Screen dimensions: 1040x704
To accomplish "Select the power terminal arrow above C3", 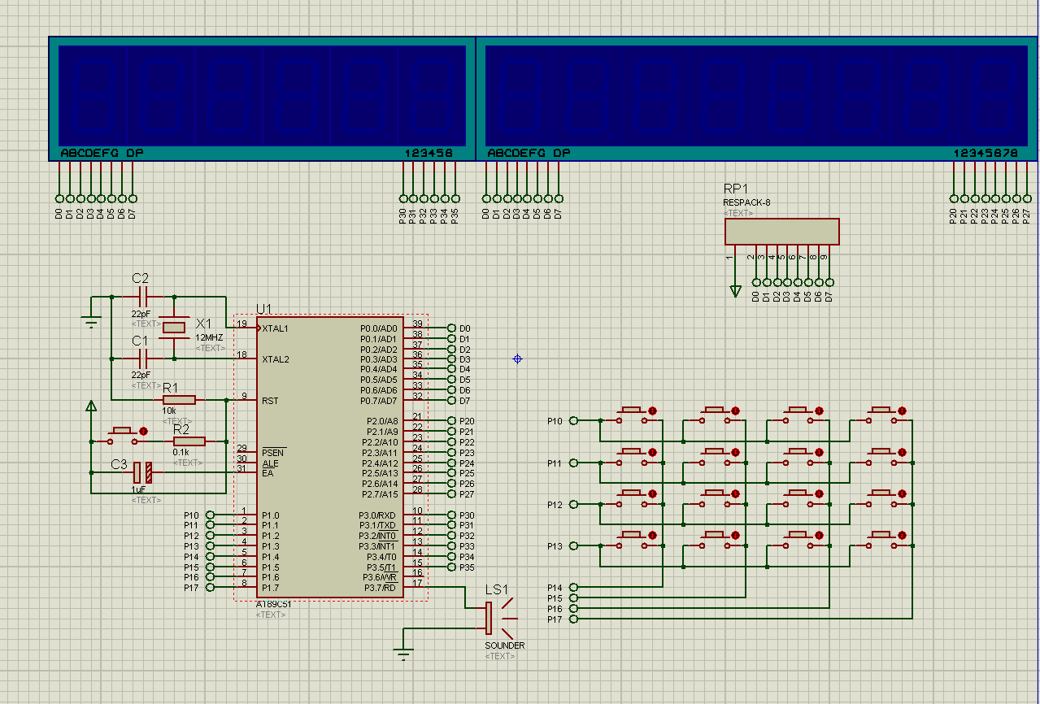I will pos(91,406).
